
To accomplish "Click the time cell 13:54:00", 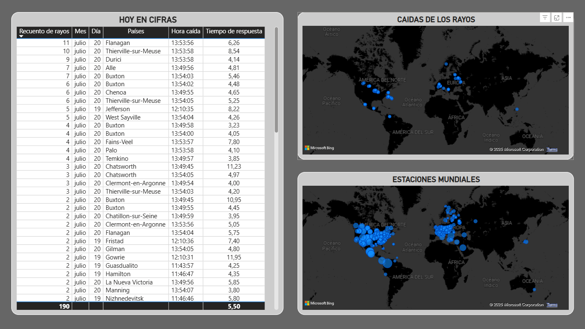I will (x=186, y=134).
